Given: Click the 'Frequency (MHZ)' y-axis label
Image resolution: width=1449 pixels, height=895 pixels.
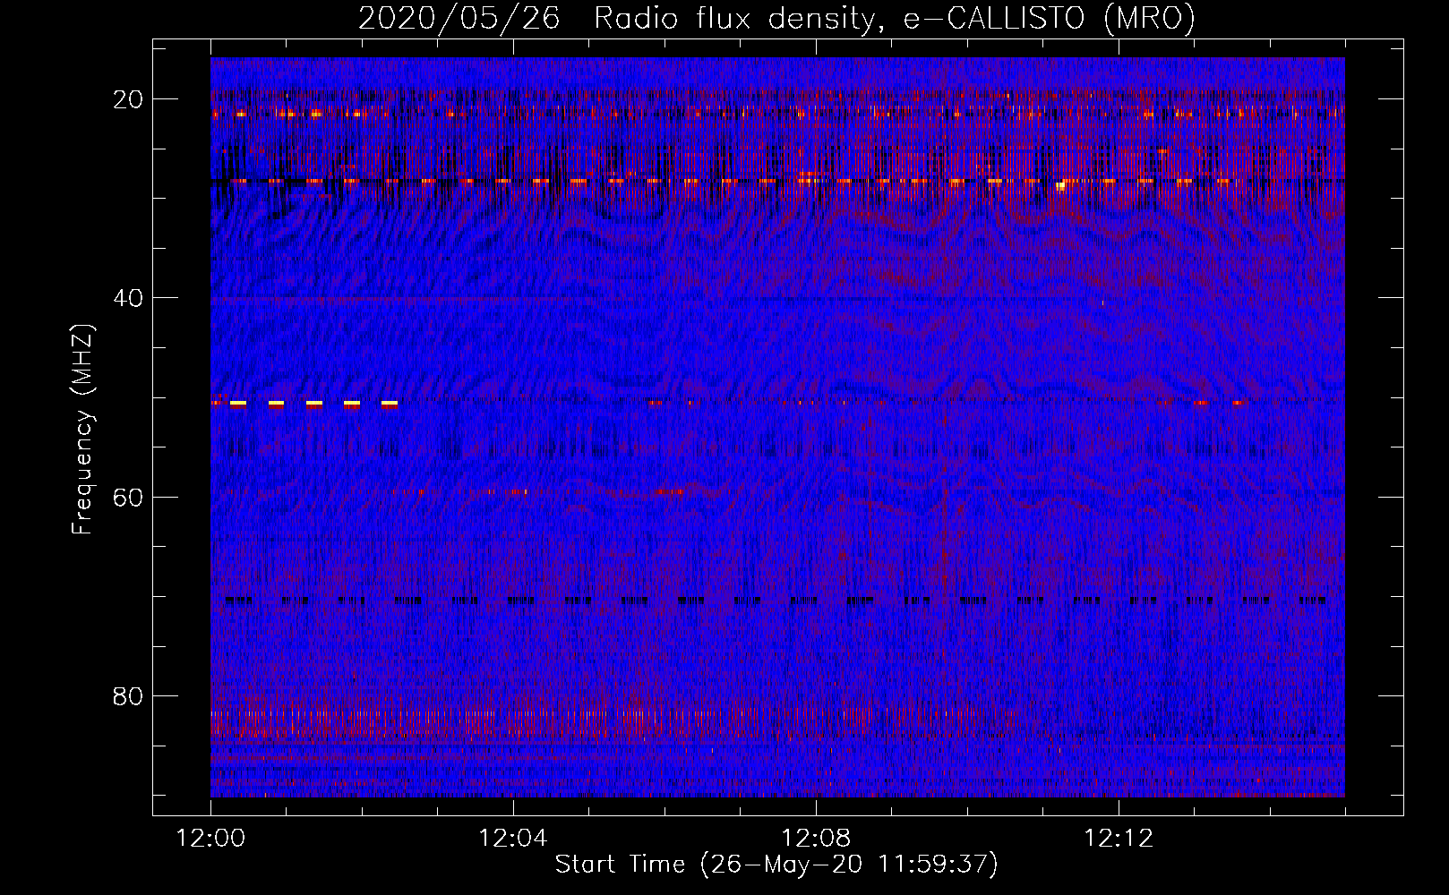Looking at the screenshot, I should [x=81, y=430].
